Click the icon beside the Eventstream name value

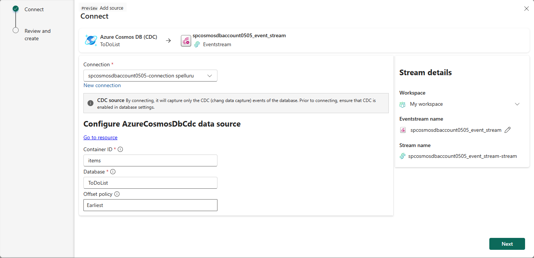coord(403,130)
